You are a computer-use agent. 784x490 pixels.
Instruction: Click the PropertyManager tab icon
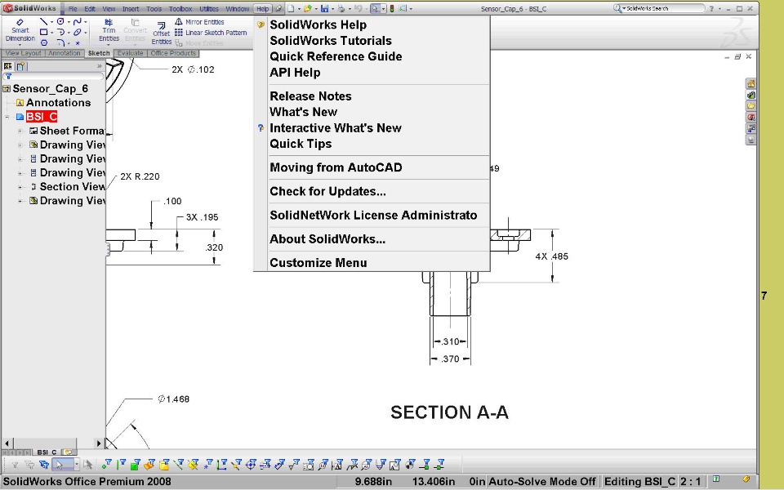coord(20,66)
